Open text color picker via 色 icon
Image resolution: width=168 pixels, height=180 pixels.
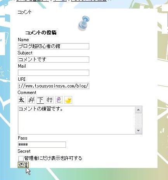[59, 100]
